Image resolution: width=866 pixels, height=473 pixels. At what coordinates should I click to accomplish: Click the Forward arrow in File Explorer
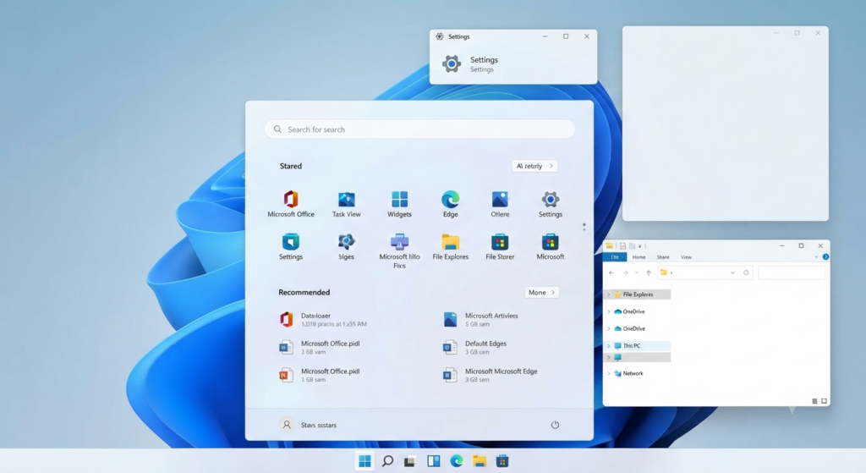[625, 272]
